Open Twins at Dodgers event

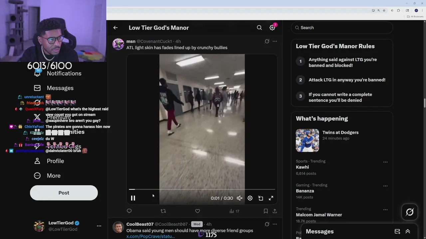[340, 132]
